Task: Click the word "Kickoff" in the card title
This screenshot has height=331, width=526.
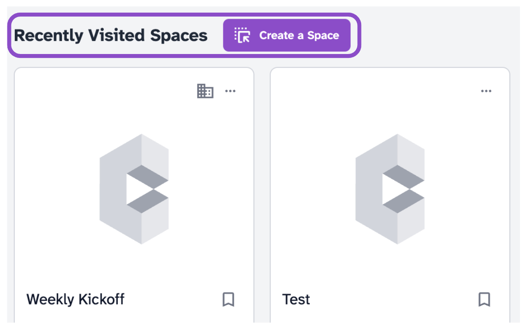Action: point(101,299)
